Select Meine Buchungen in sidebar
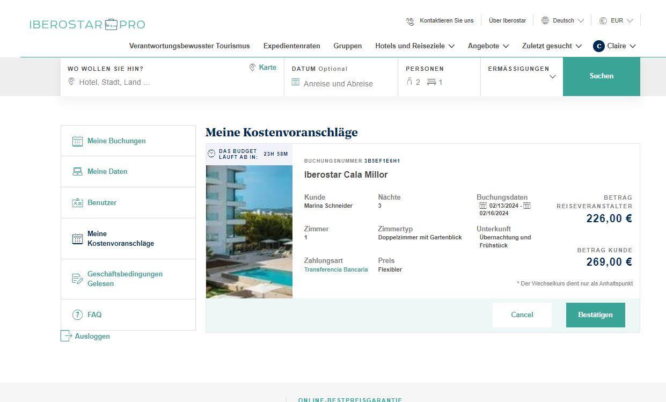Image resolution: width=666 pixels, height=402 pixels. click(x=128, y=141)
